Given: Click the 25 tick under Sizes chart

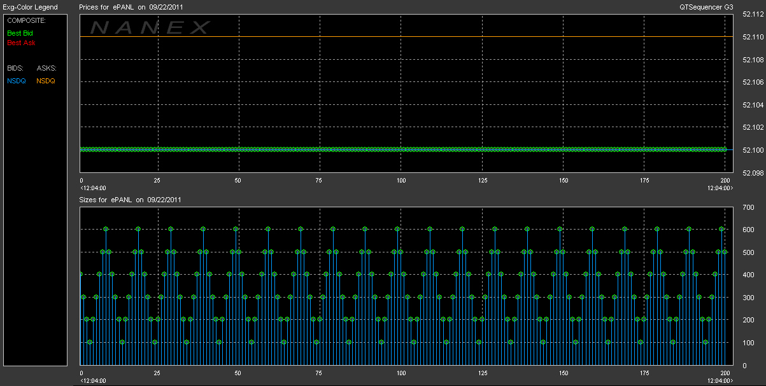Looking at the screenshot, I should [157, 373].
